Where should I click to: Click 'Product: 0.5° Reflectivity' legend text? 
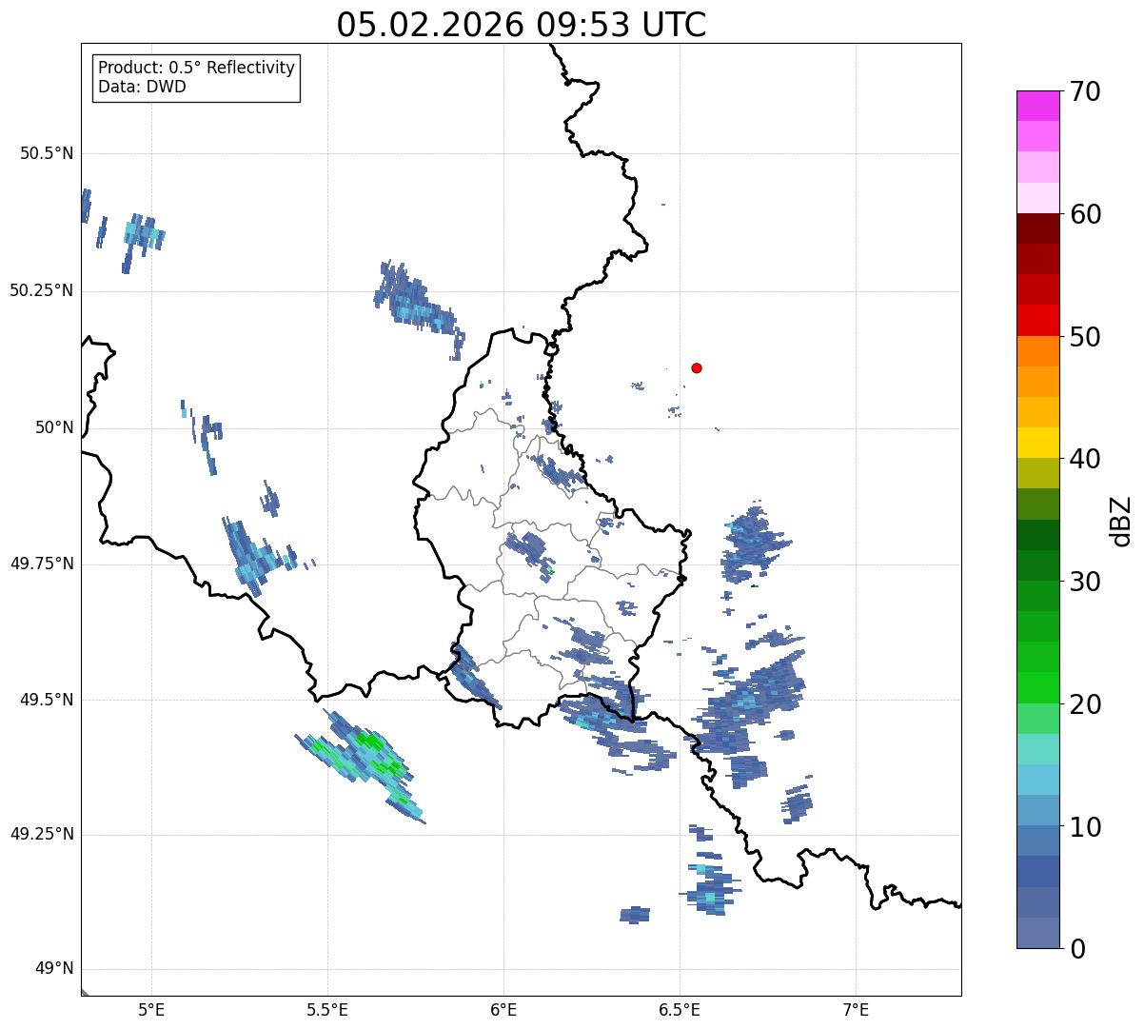pos(196,69)
